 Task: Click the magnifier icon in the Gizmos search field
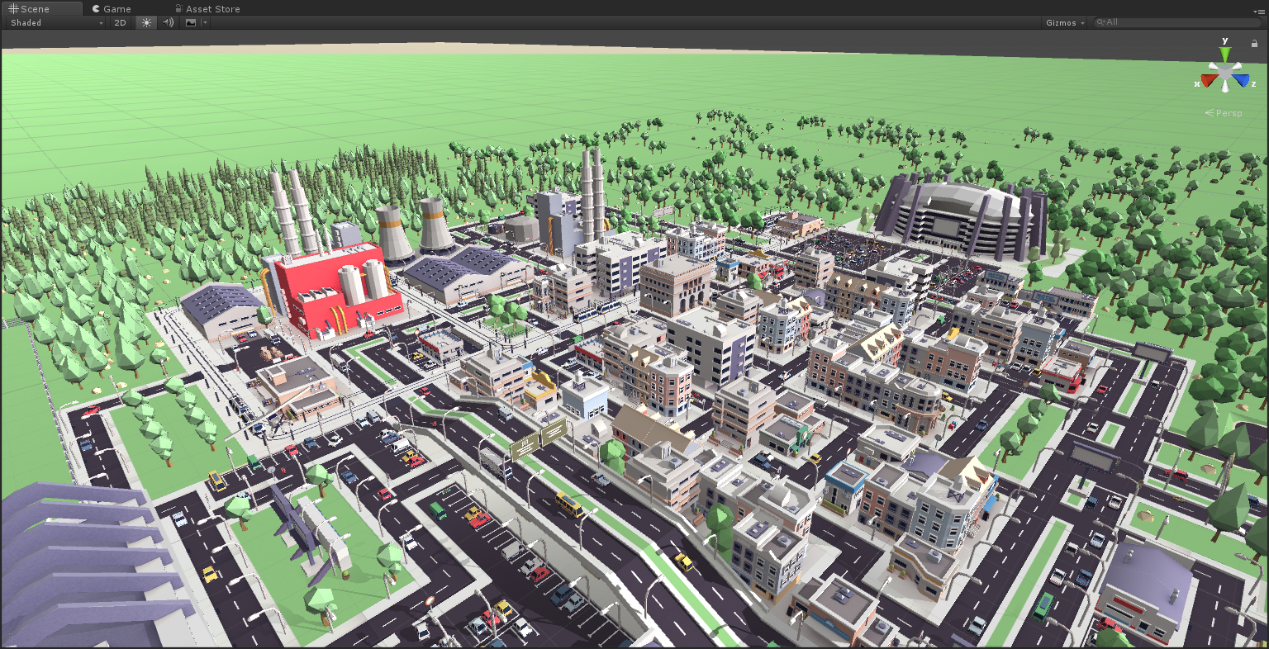[x=1100, y=22]
